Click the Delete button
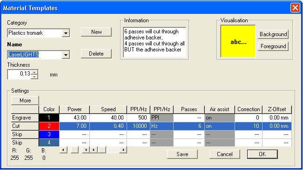The height and width of the screenshot is (170, 303). [96, 54]
